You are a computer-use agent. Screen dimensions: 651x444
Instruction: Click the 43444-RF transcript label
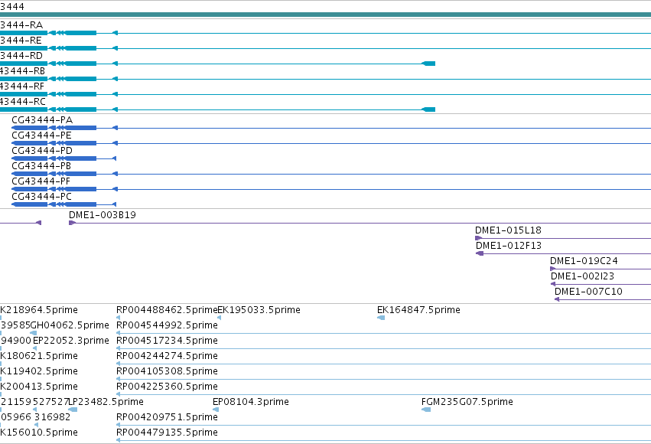coord(22,87)
